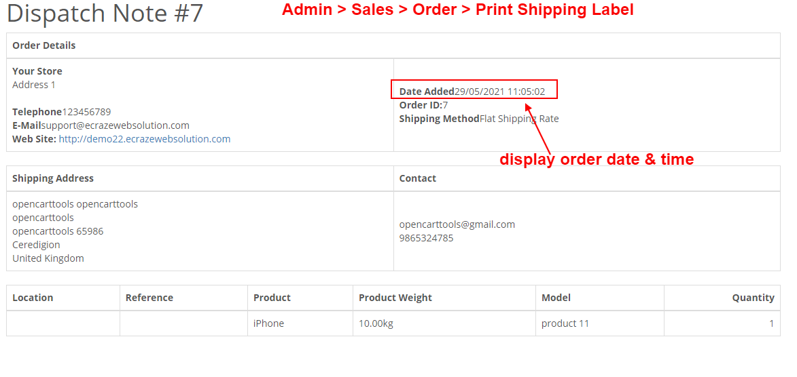Click the support@ecrazewebsolution.com E-Mail text
The width and height of the screenshot is (797, 377).
[x=116, y=125]
